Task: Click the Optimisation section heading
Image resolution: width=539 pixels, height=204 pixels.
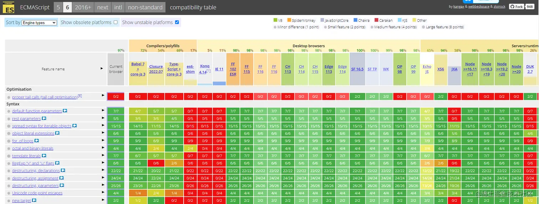Action: click(x=19, y=89)
